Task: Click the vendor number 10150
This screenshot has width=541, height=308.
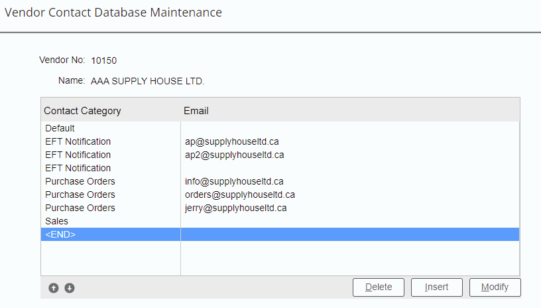Action: [x=104, y=60]
